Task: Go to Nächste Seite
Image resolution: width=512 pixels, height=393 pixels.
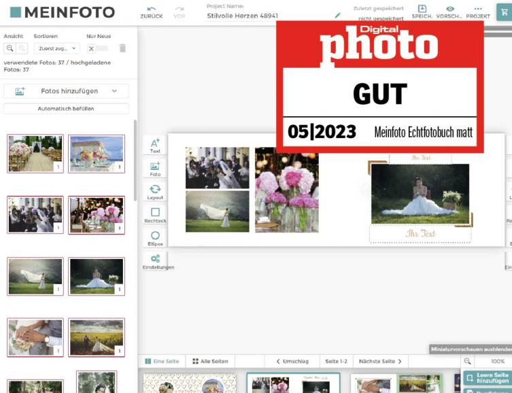Action: pyautogui.click(x=380, y=361)
